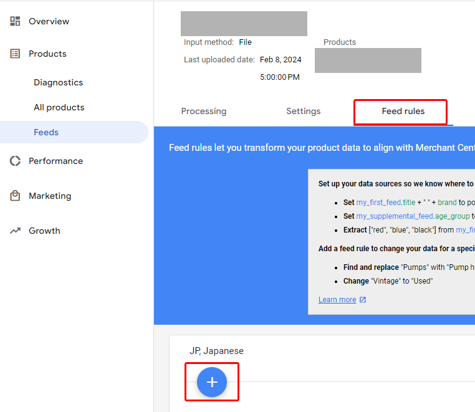Open the Performance section label

(55, 161)
